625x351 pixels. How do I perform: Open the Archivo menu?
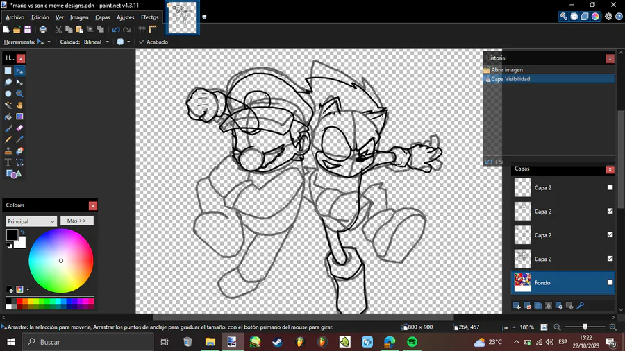point(15,17)
